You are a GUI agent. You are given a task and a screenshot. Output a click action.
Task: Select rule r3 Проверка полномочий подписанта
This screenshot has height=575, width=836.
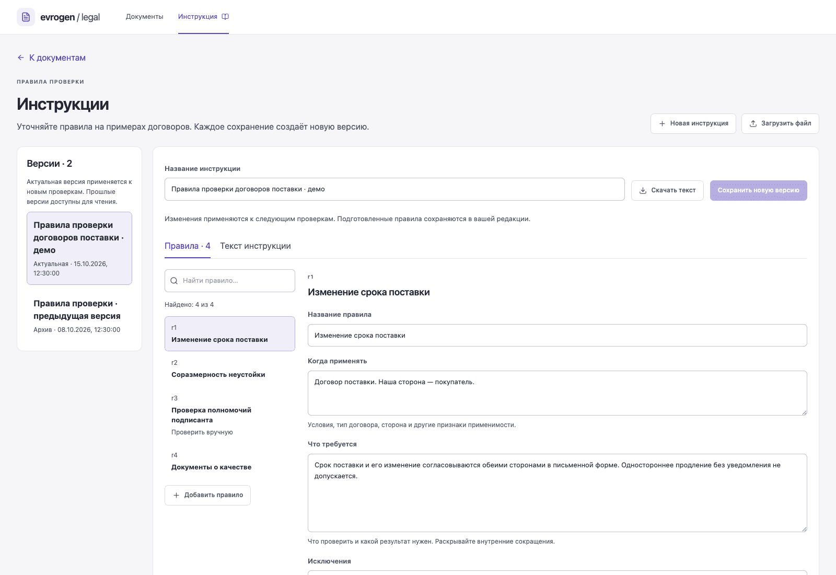(x=230, y=415)
